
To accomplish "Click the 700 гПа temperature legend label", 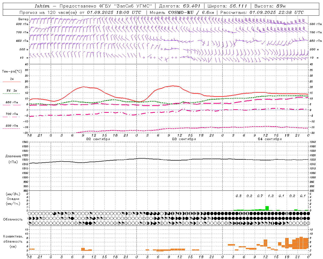I will [x=12, y=114].
